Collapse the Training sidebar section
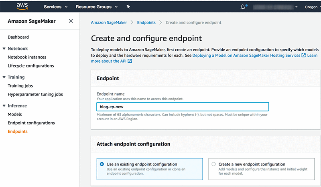321x187 pixels. tap(4, 77)
